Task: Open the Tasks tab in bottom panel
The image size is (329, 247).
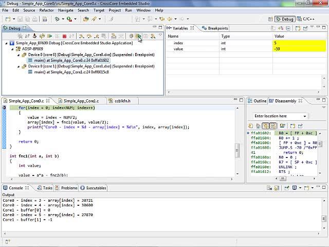Action: [45, 188]
